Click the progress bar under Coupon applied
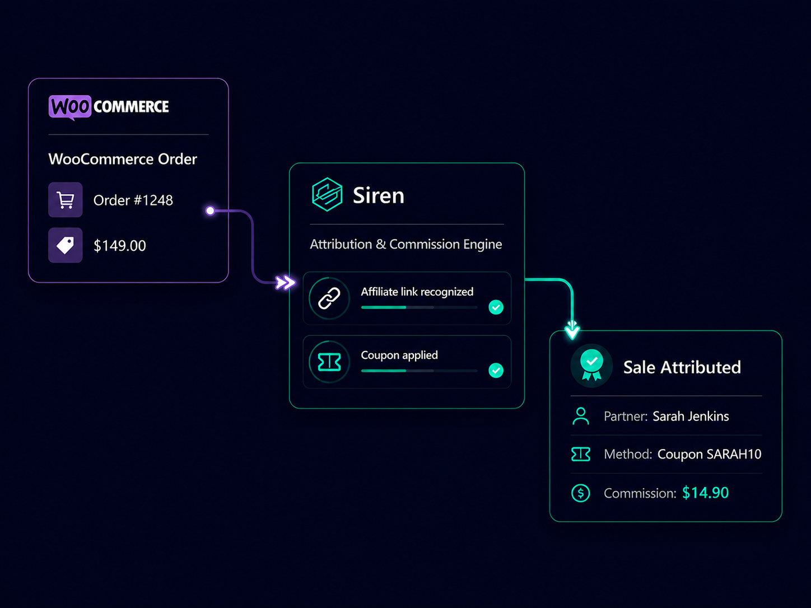The height and width of the screenshot is (608, 811). click(x=420, y=371)
